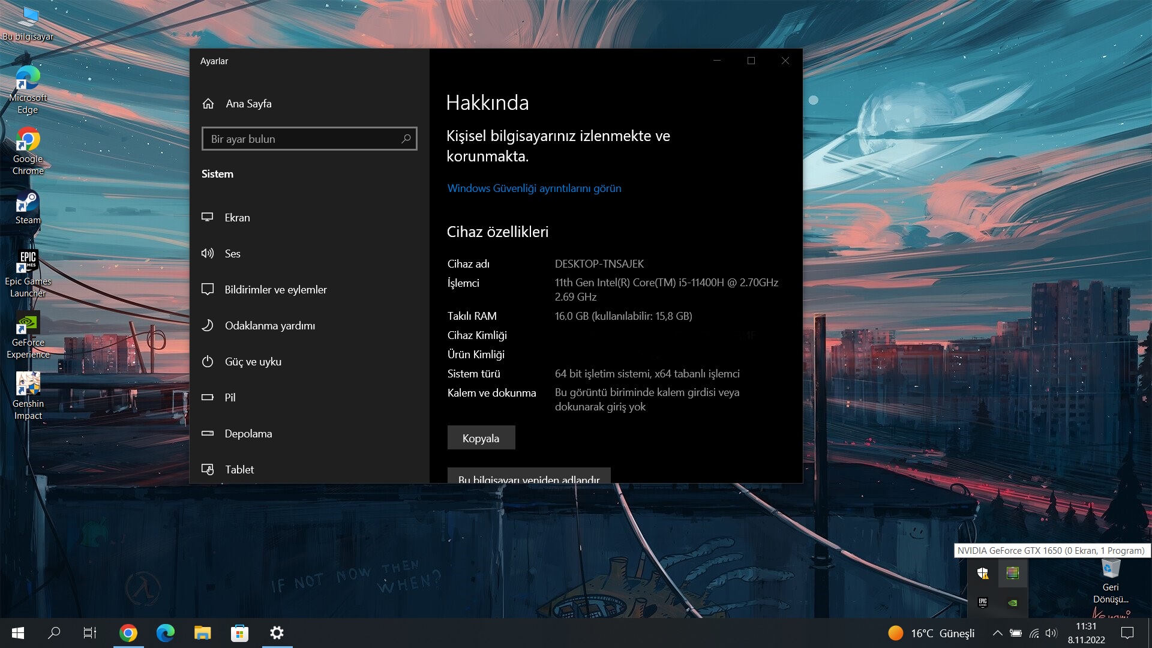Viewport: 1152px width, 648px height.
Task: Open File Explorer from the taskbar
Action: (x=202, y=633)
